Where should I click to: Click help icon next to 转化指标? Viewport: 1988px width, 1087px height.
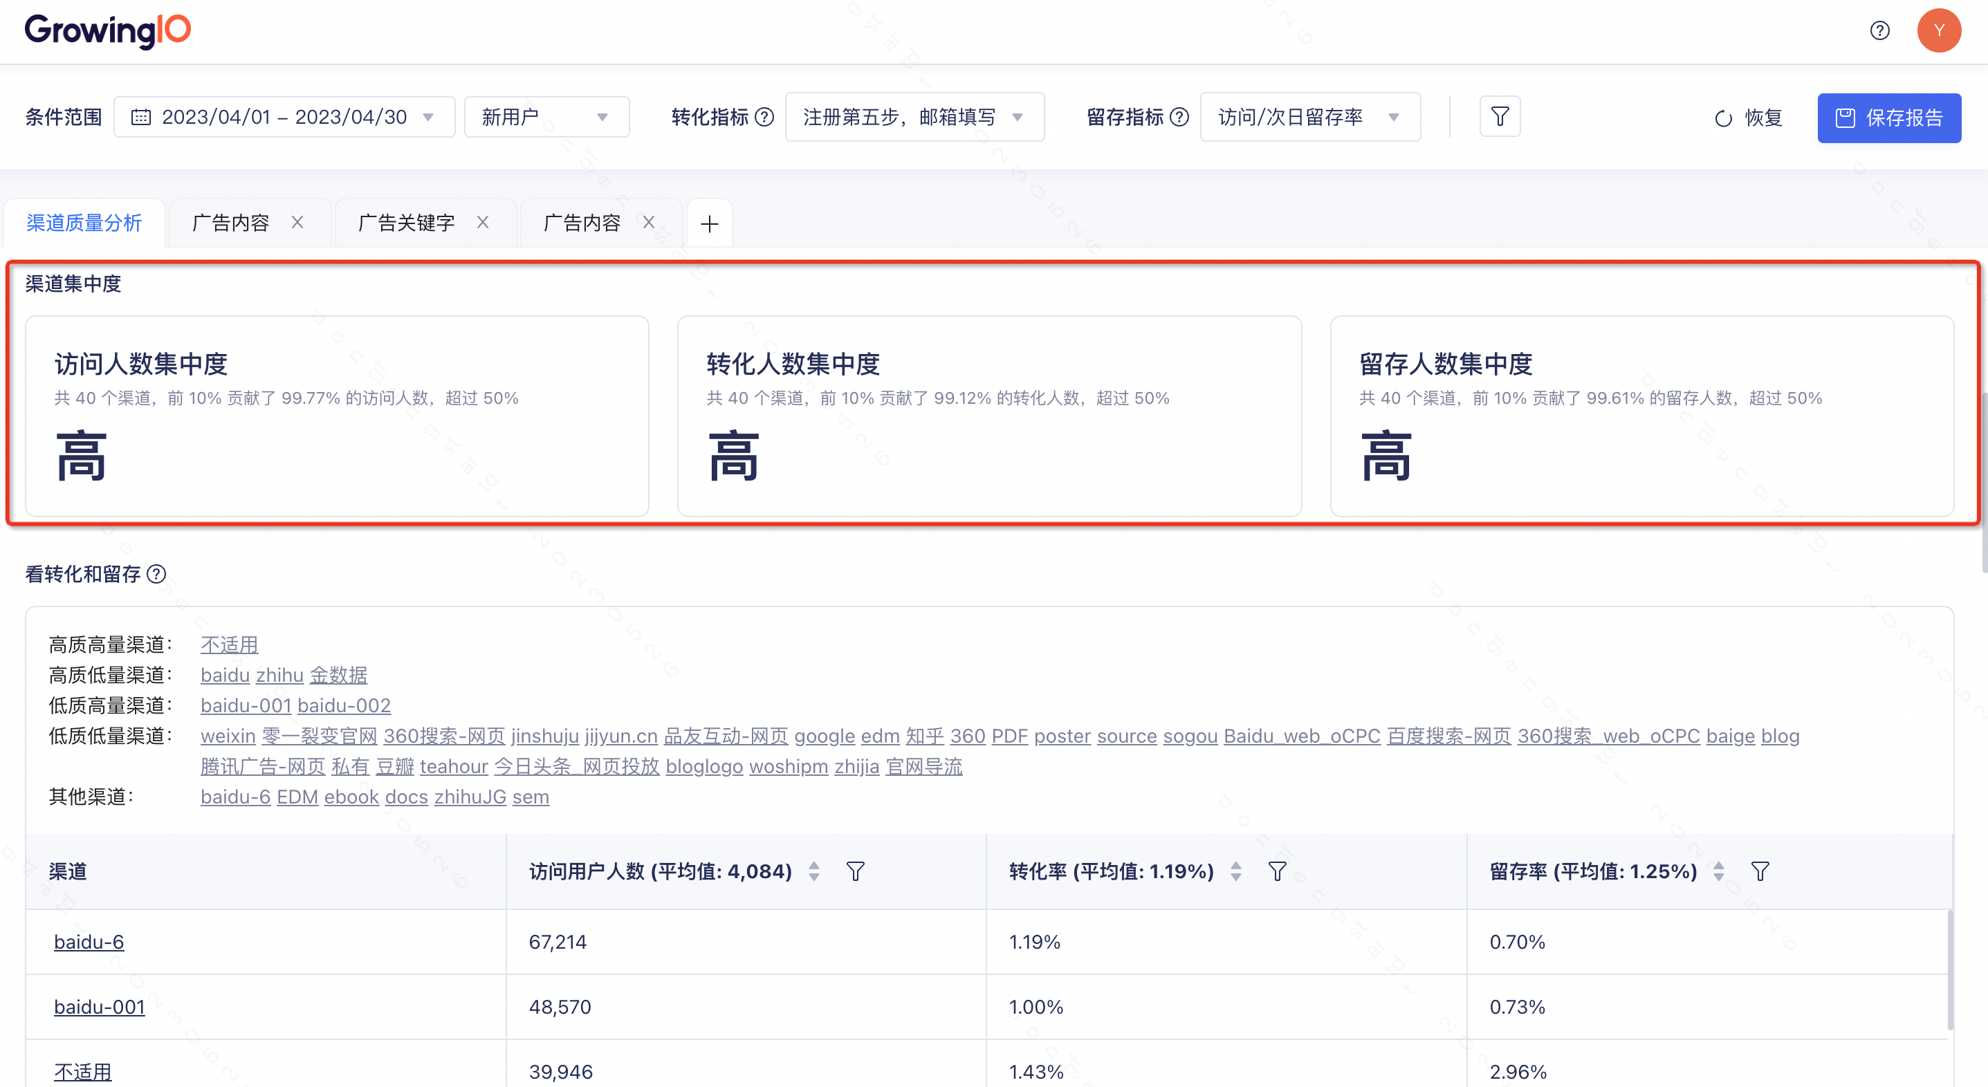764,118
